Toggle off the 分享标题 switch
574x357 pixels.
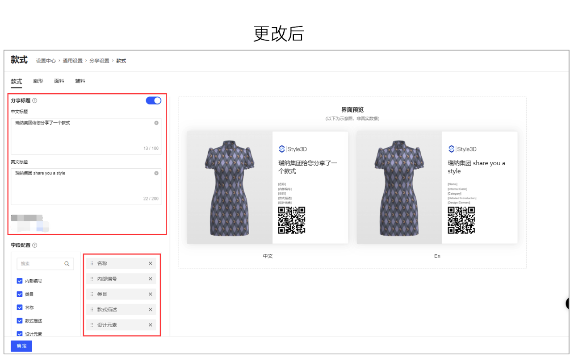pos(154,100)
